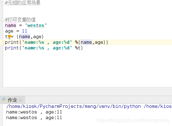Click the #元组的应用场景 comment text
The width and height of the screenshot is (172, 126).
23,3
